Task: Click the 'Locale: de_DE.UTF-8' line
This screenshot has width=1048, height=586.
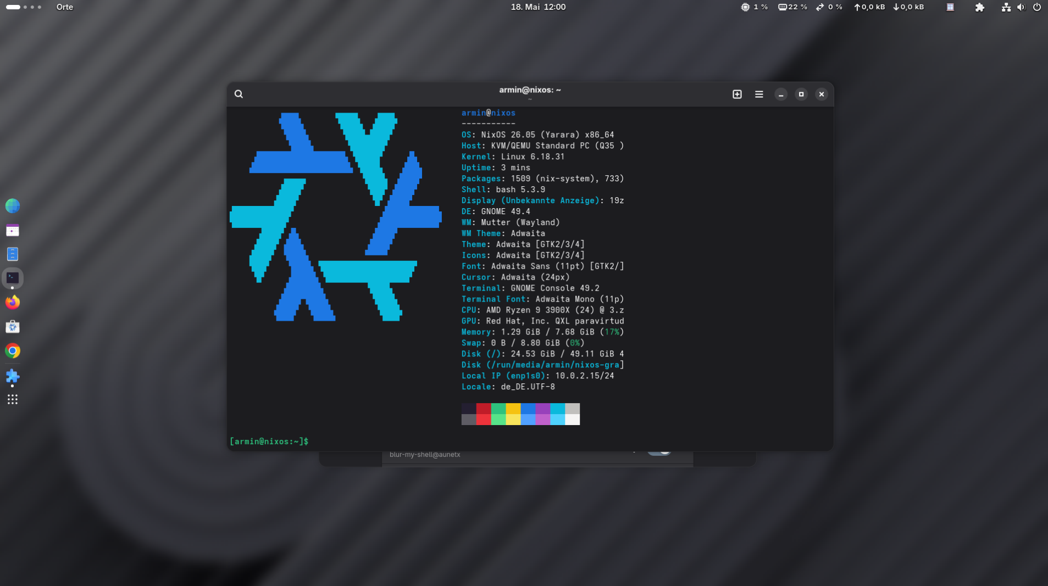Action: 508,388
